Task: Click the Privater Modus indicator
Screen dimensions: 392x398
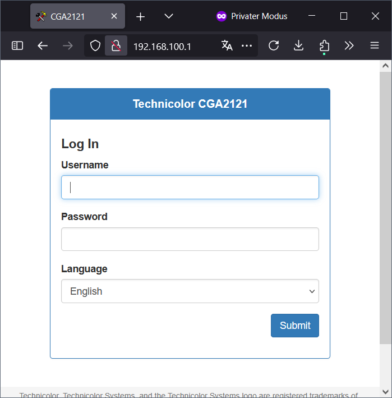Action: (252, 16)
